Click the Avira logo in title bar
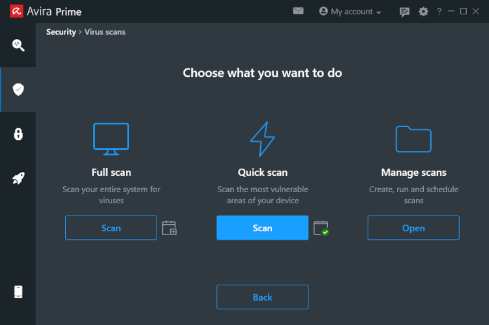 pyautogui.click(x=16, y=12)
